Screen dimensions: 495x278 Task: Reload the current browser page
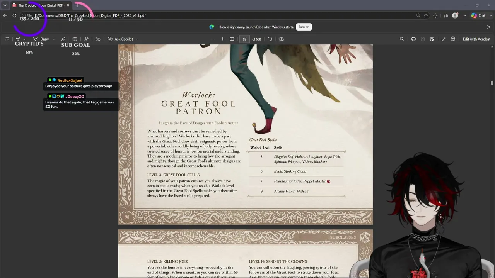pos(14,15)
